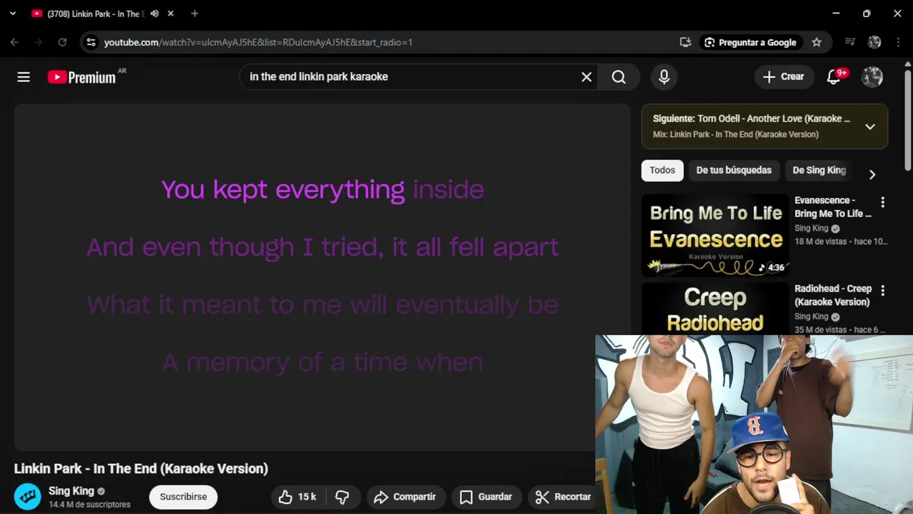Open Sing King channel name below video
The width and height of the screenshot is (913, 514).
[x=71, y=491]
